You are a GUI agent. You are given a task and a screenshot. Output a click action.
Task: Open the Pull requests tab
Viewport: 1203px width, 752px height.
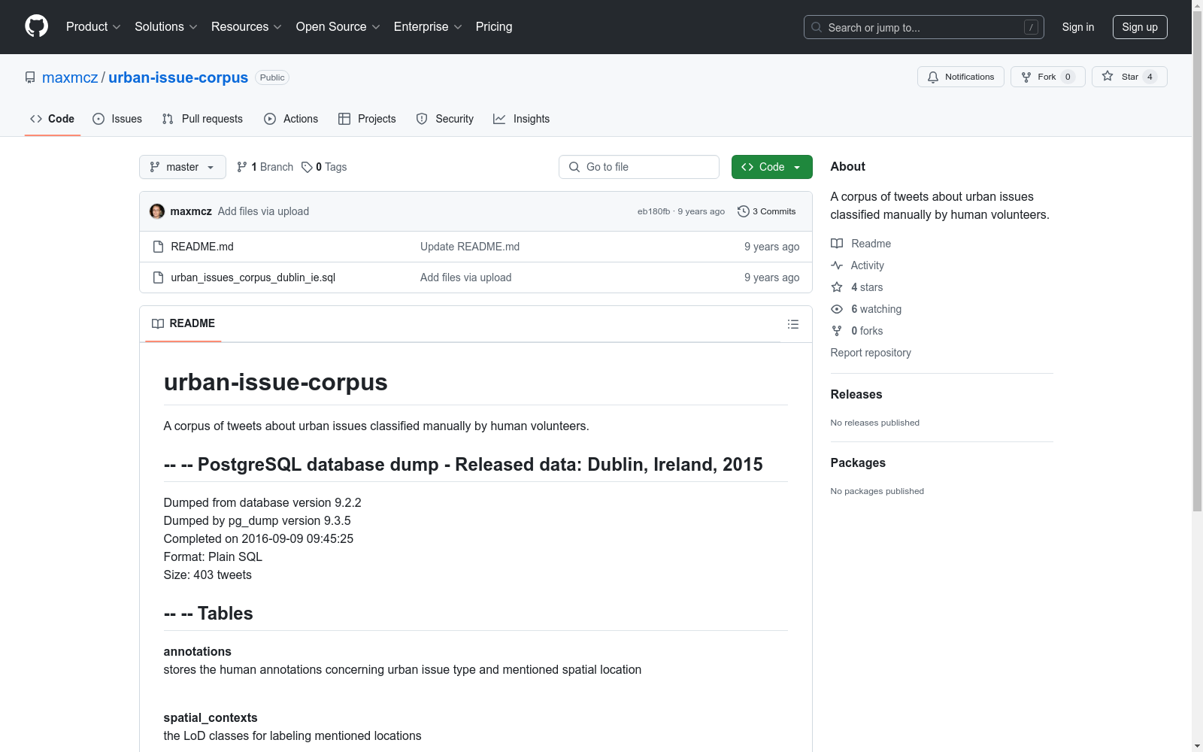tap(202, 119)
